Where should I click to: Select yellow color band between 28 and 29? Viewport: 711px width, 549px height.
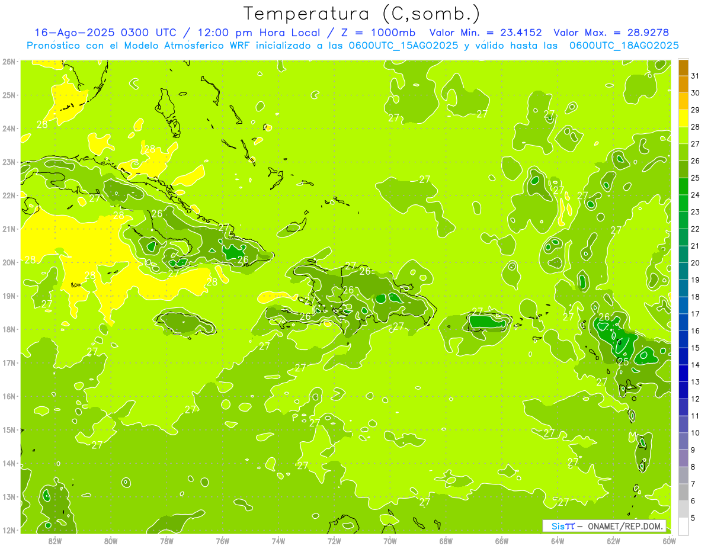click(x=683, y=118)
